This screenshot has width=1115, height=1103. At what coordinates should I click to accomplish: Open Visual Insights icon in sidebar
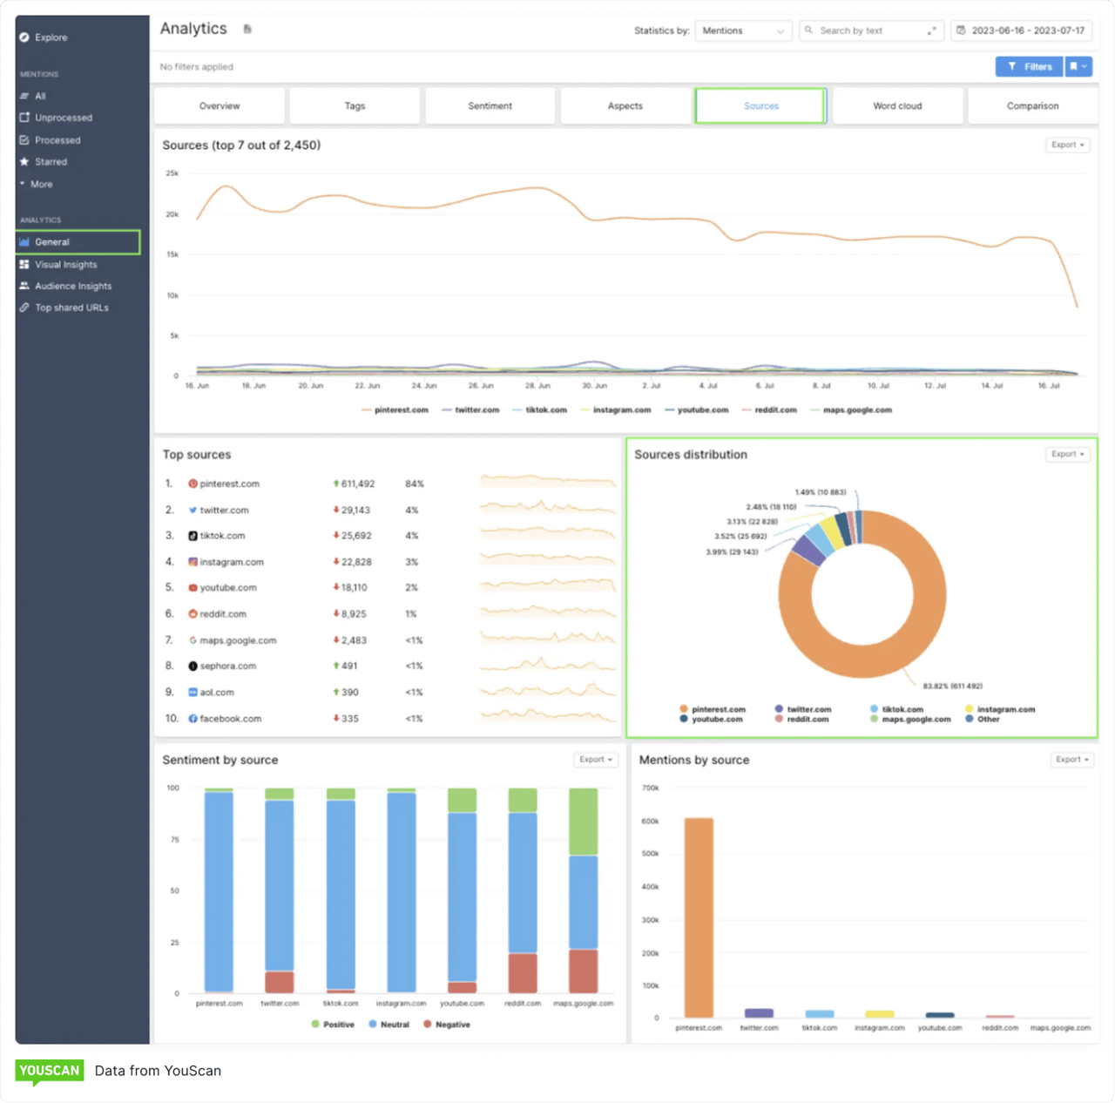(x=24, y=265)
